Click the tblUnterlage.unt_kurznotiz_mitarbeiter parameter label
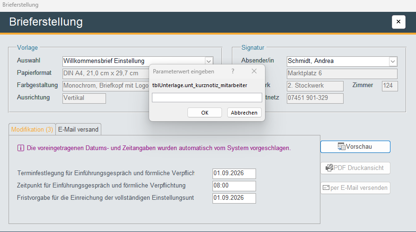The width and height of the screenshot is (416, 232). (200, 85)
